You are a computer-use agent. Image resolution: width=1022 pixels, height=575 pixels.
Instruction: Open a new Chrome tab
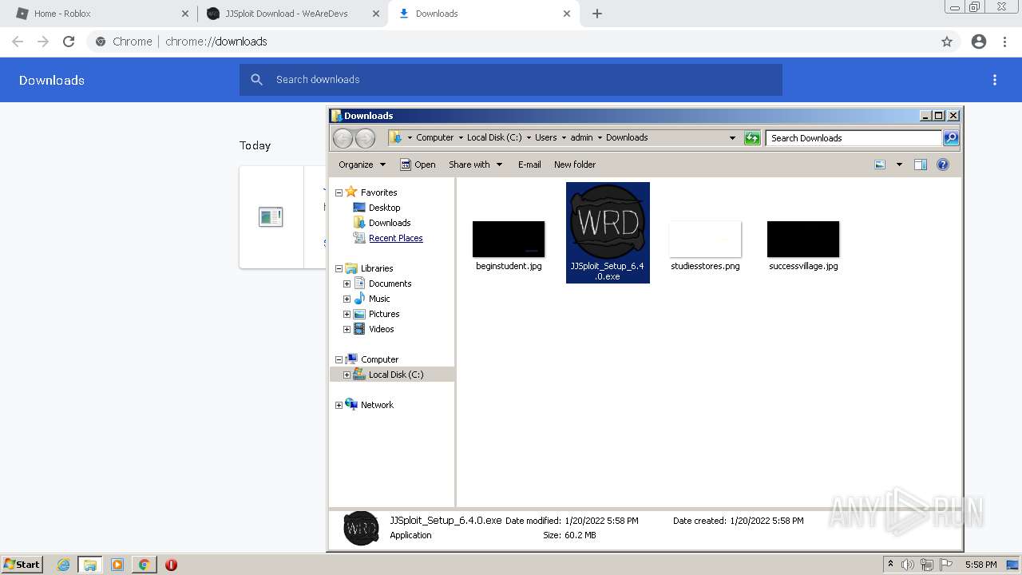[x=597, y=14]
